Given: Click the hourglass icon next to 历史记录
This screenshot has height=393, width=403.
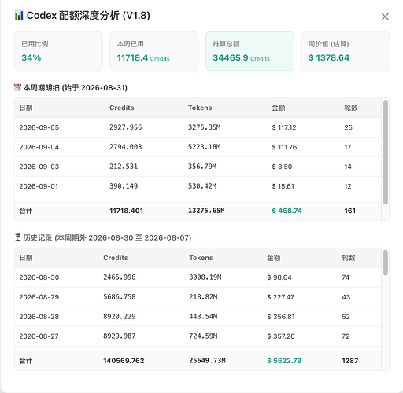Looking at the screenshot, I should click(17, 237).
